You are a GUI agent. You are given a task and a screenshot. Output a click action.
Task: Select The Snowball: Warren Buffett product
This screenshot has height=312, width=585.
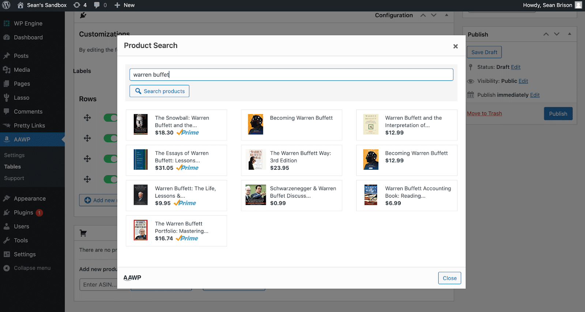coord(176,125)
